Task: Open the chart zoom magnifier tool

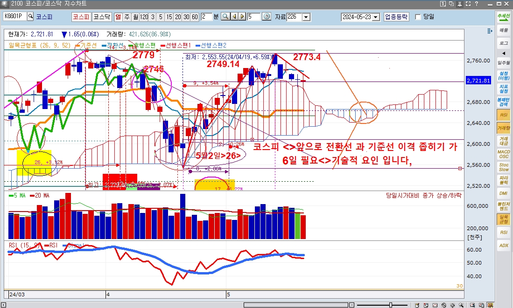Action: [225, 17]
